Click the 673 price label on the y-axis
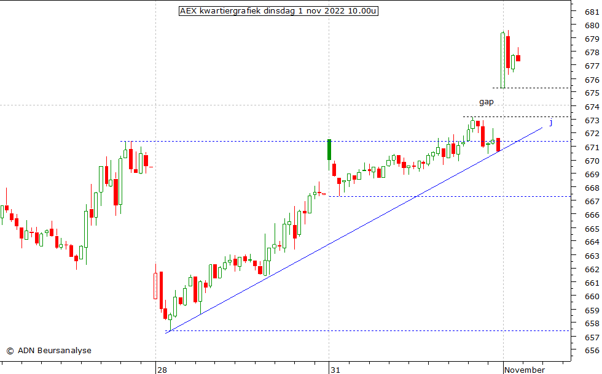The height and width of the screenshot is (374, 602). (x=592, y=121)
